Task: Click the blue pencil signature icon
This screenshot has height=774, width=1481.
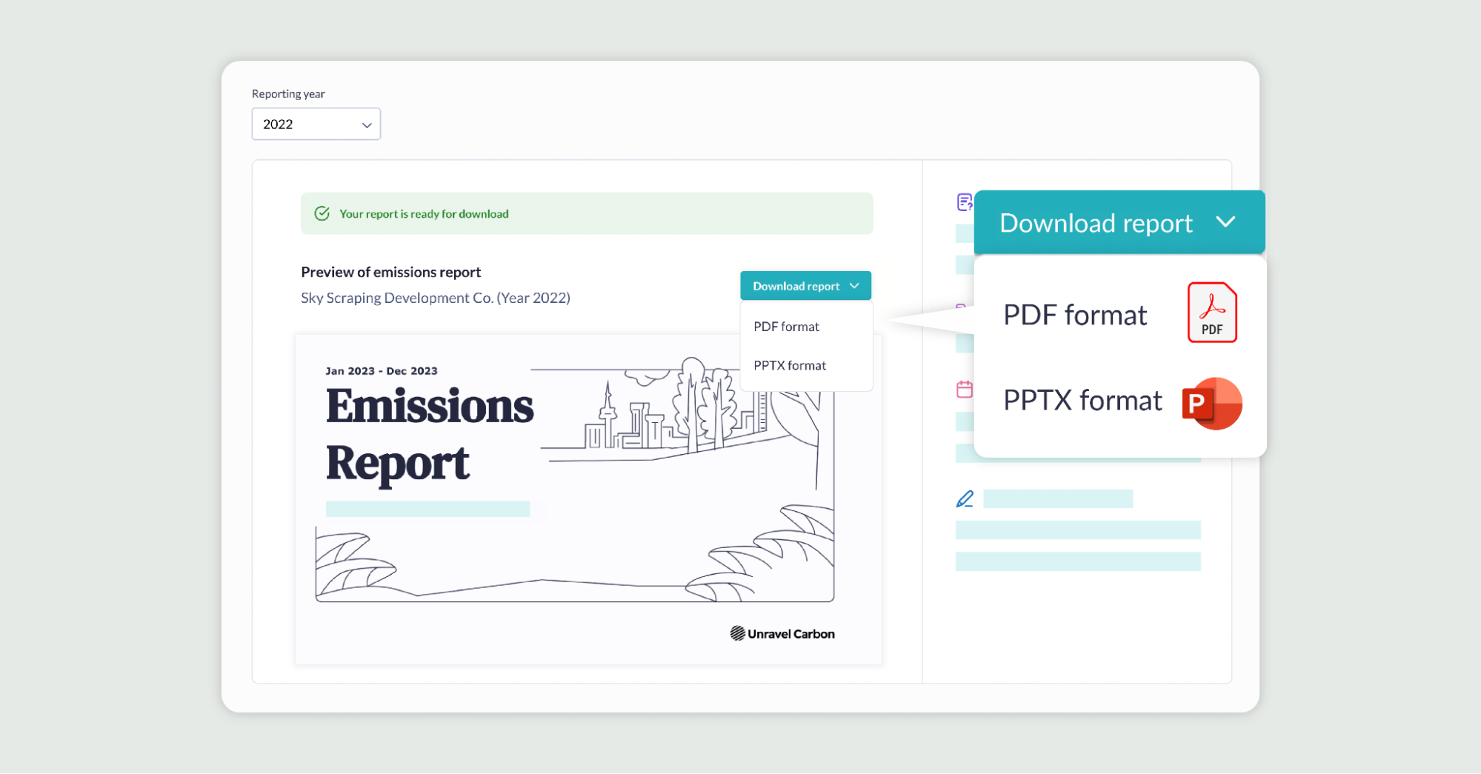Action: 963,498
